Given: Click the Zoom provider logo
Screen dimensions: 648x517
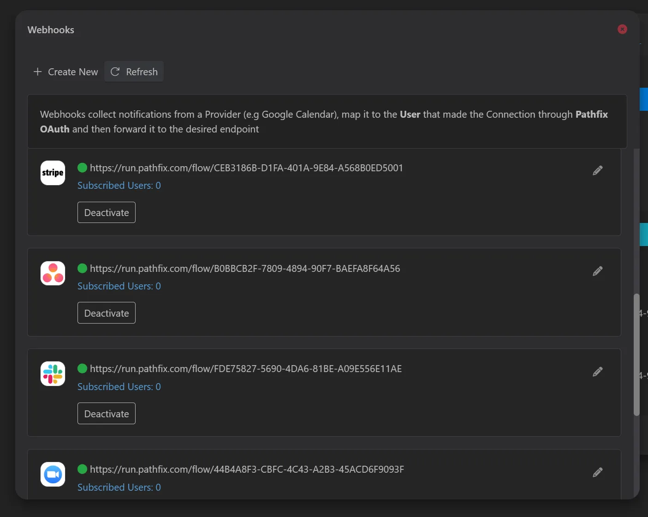Looking at the screenshot, I should (x=53, y=474).
